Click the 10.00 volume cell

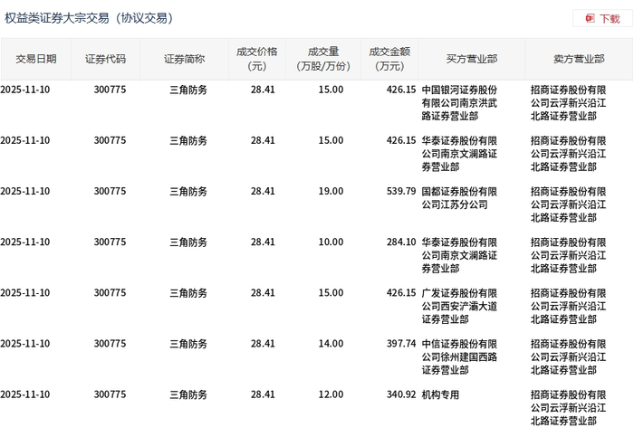[x=331, y=242]
